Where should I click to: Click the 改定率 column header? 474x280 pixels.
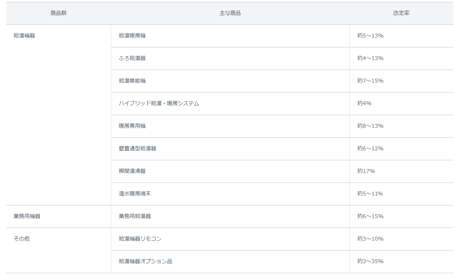click(401, 13)
